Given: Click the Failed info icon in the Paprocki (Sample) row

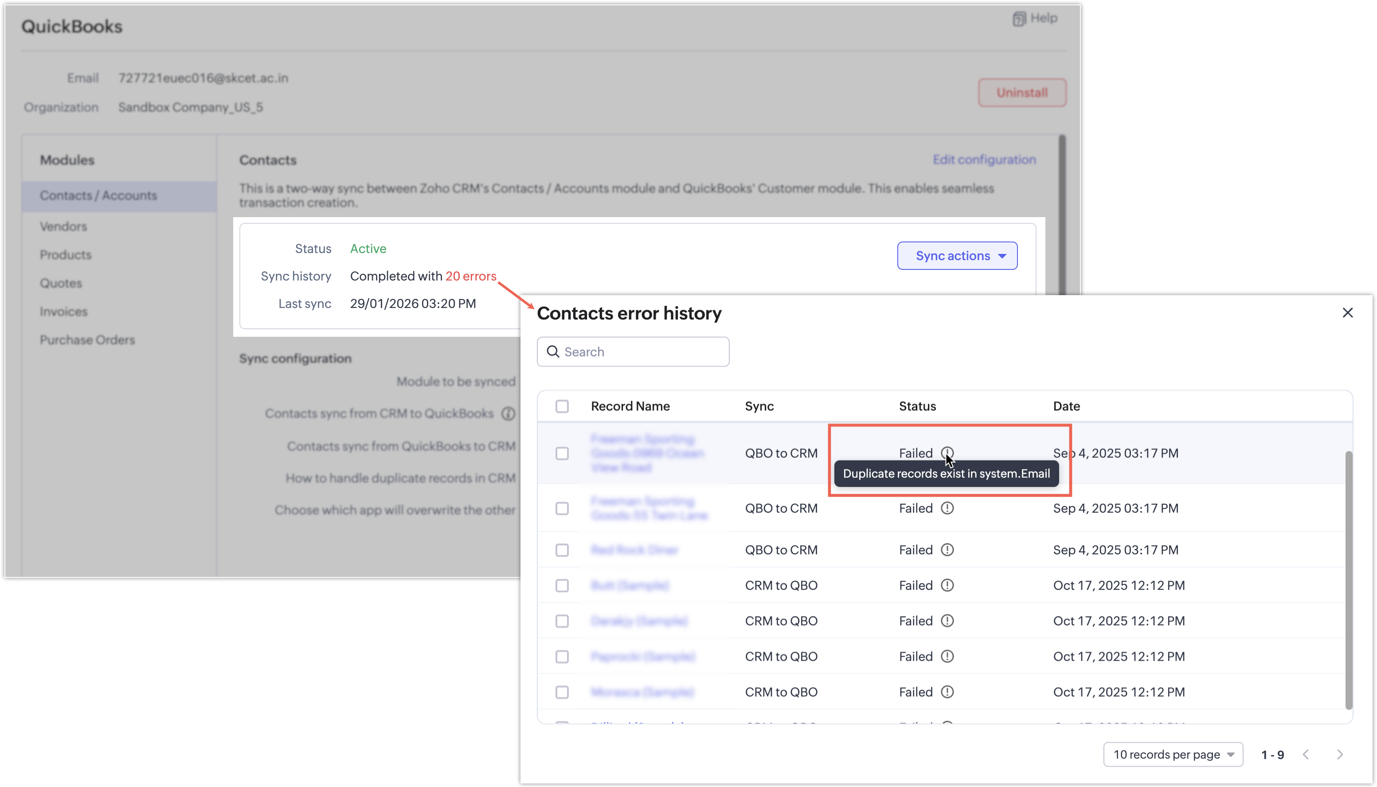Looking at the screenshot, I should pyautogui.click(x=947, y=657).
